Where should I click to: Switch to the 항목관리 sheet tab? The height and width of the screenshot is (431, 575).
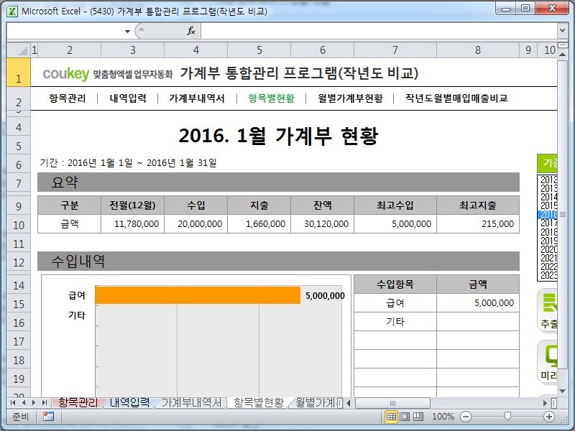click(78, 403)
